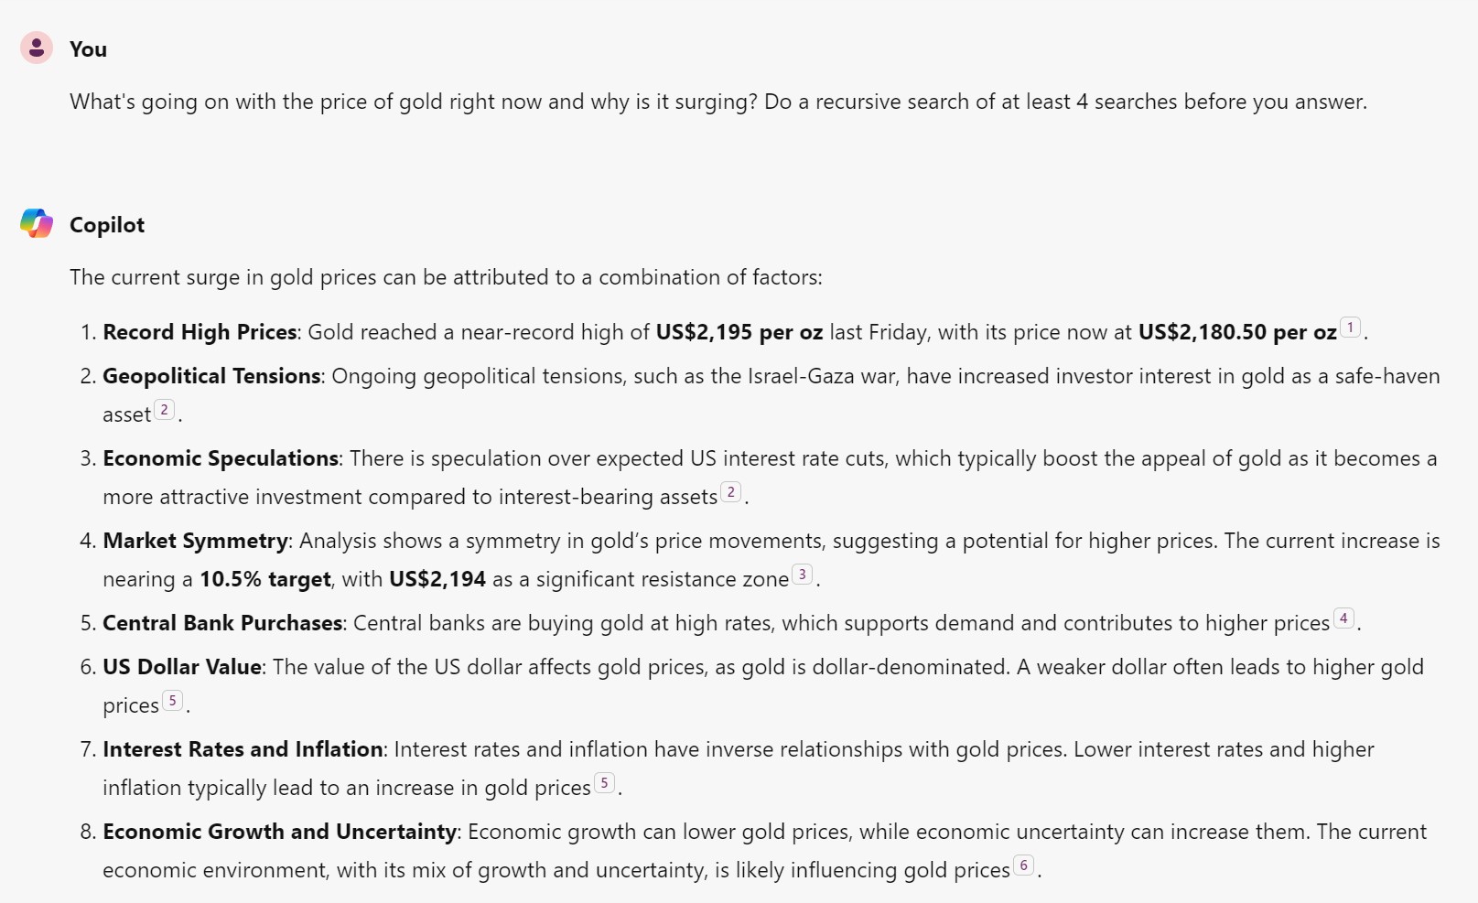Open citation 6 on Economic Growth item

1023,865
